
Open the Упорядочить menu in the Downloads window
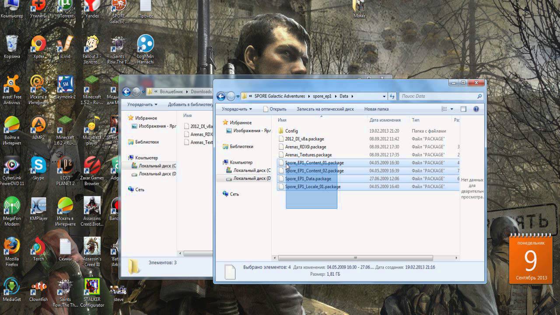coord(142,105)
